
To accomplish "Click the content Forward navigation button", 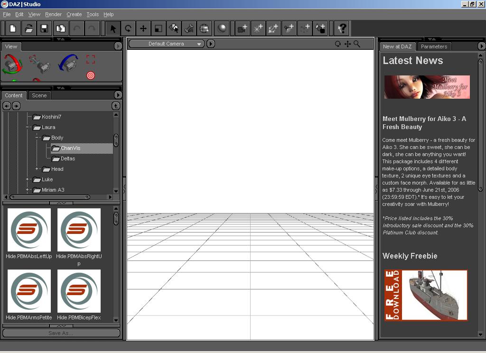I will pos(16,106).
